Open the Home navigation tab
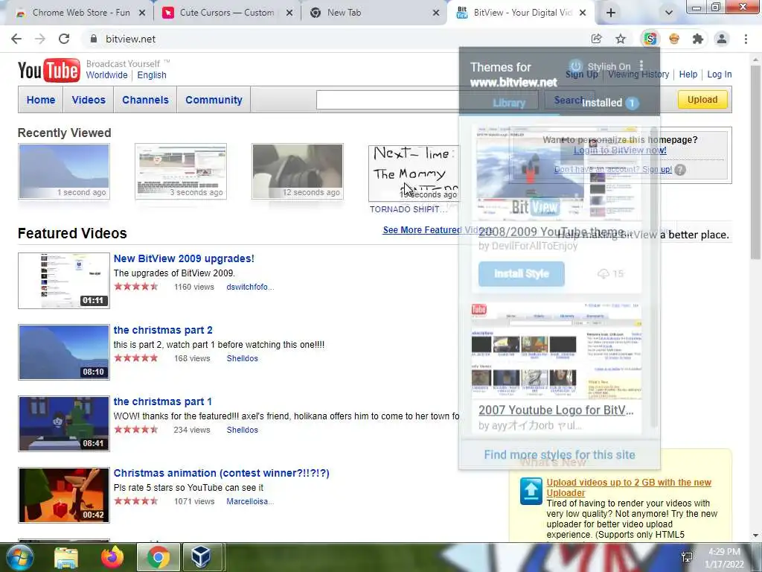 pos(41,100)
